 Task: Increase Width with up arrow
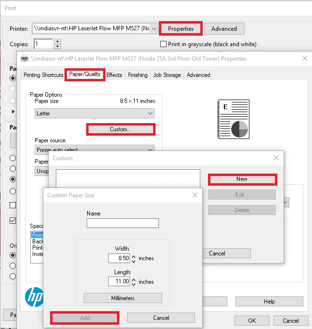point(134,256)
